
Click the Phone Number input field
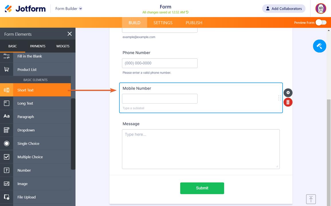pyautogui.click(x=159, y=63)
